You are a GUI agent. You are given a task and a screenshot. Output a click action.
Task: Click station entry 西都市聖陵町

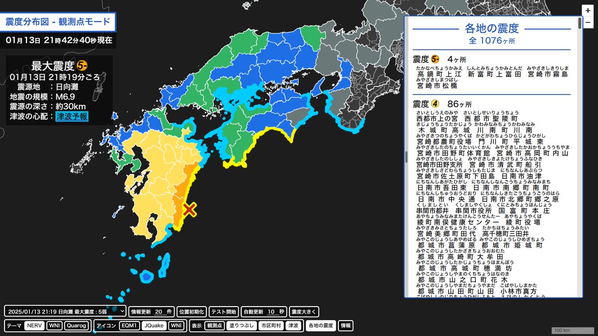[x=492, y=119]
